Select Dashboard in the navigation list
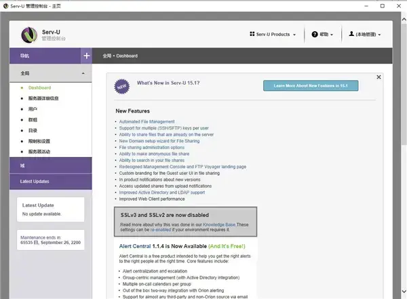Screen dimensions: 407x299 [39, 87]
